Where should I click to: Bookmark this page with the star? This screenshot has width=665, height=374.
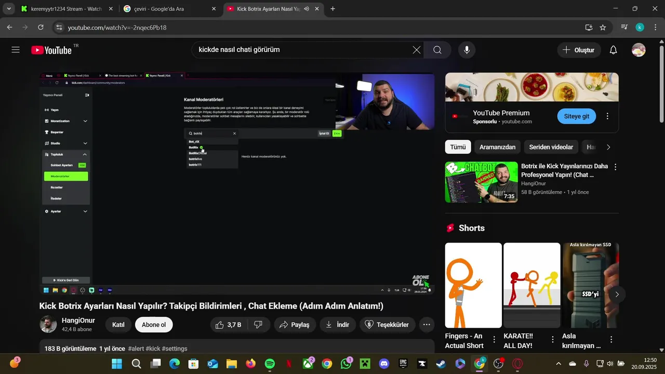click(x=603, y=27)
